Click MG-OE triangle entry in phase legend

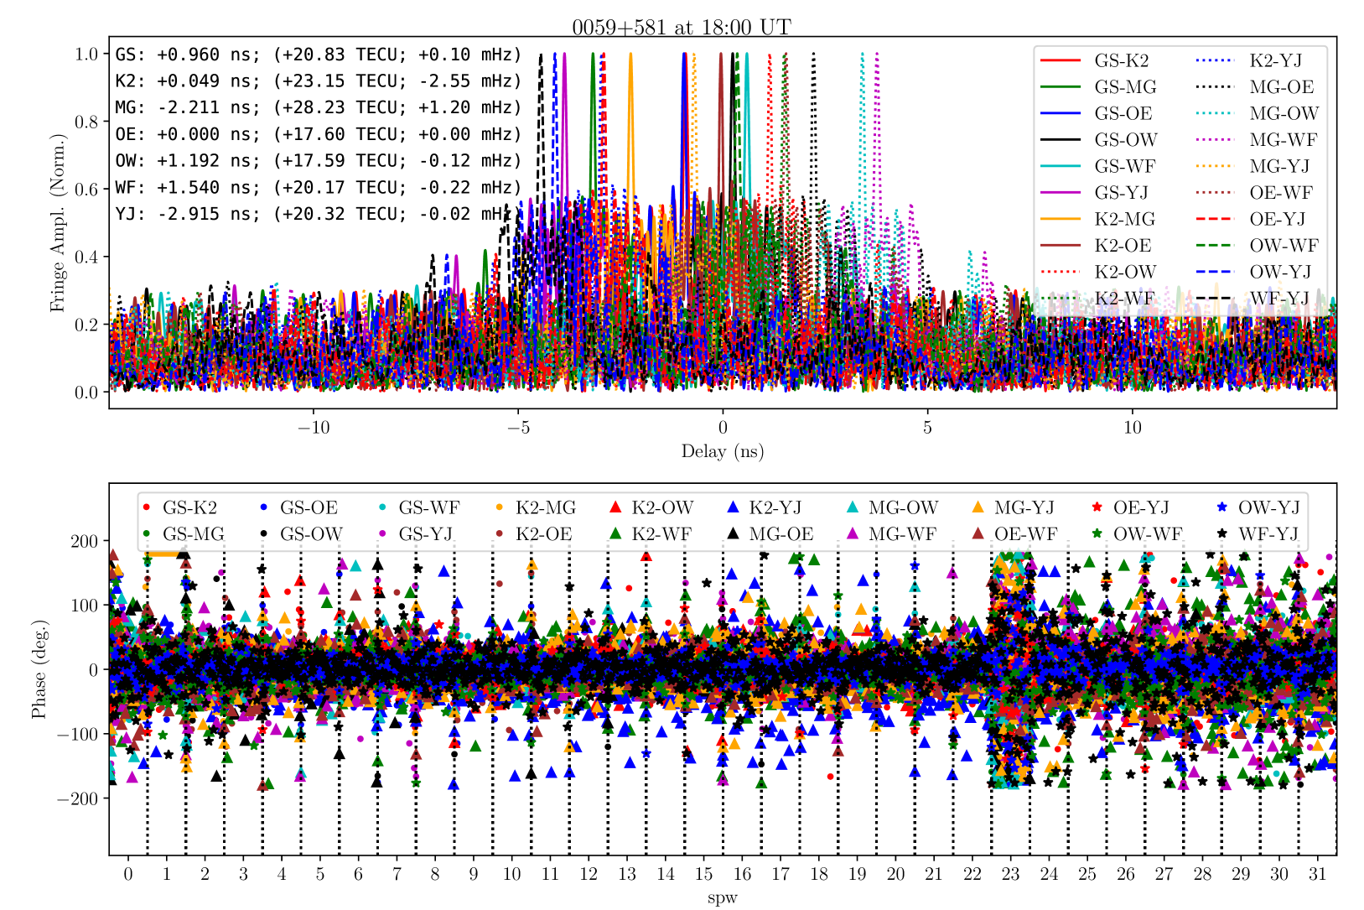770,533
